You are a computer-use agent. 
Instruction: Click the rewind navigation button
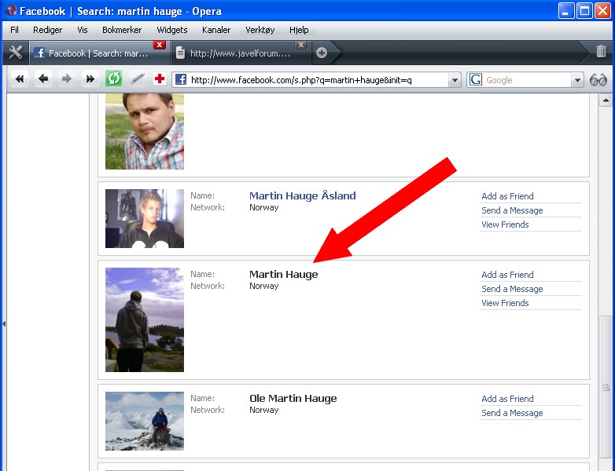[x=20, y=79]
